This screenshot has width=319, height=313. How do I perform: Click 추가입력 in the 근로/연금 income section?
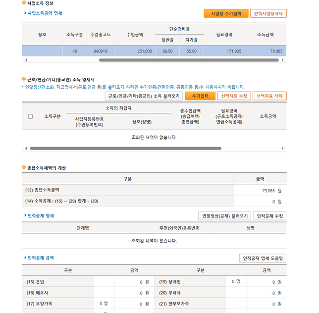(200, 96)
